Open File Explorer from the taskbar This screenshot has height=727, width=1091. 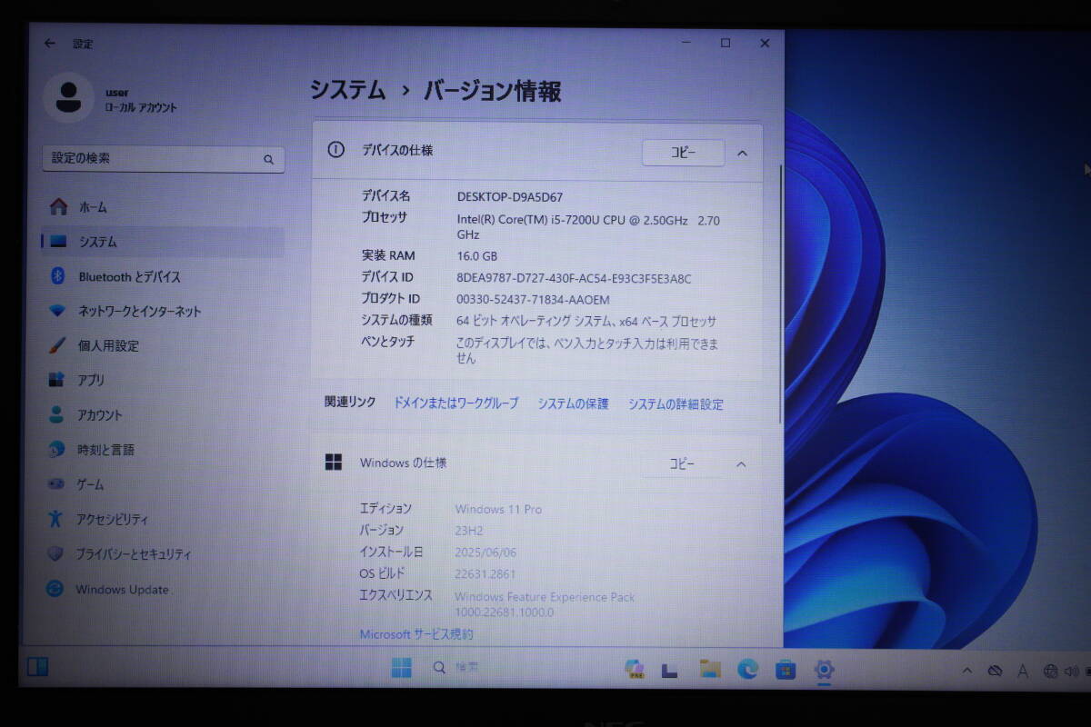point(710,670)
